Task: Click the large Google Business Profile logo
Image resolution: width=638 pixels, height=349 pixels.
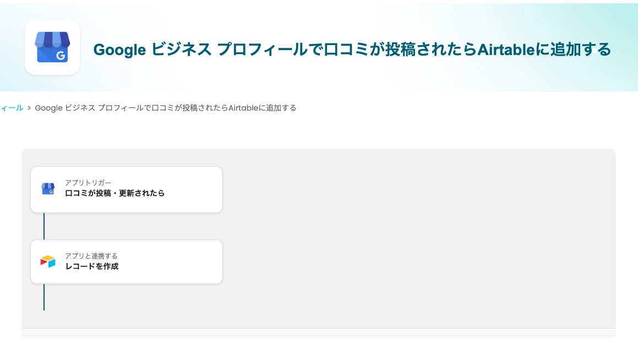Action: (52, 47)
